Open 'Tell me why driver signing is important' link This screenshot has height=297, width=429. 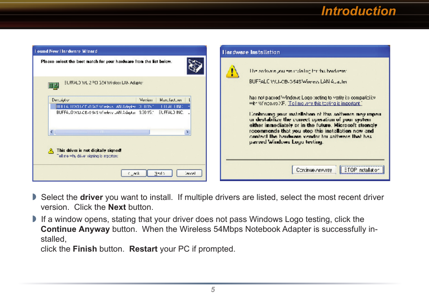pos(88,156)
